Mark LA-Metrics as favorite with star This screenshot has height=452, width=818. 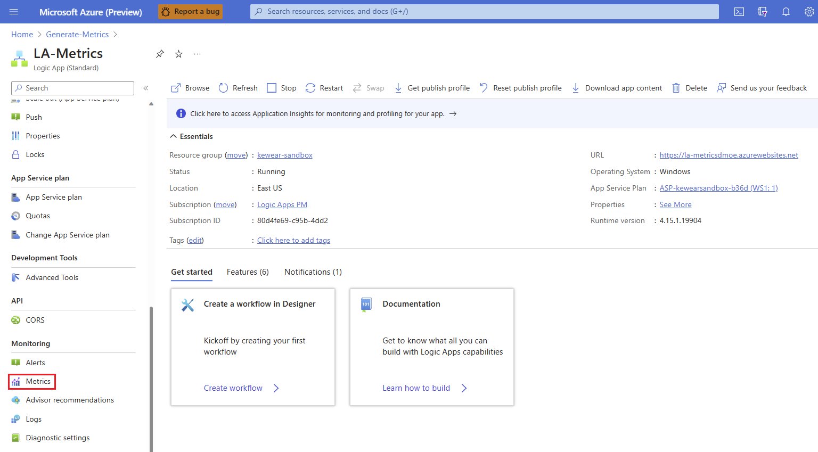(x=179, y=54)
